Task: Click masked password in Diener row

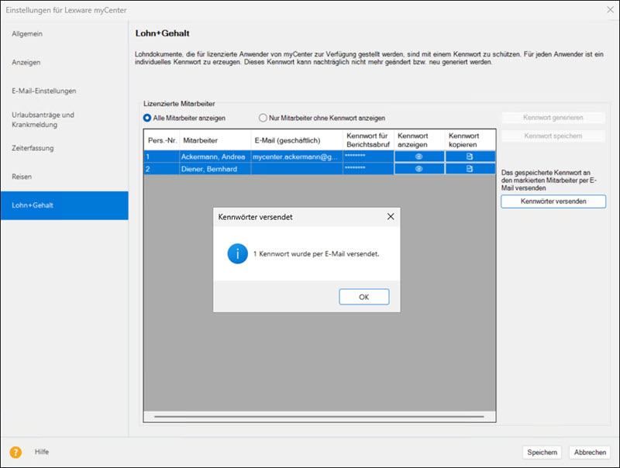Action: pos(369,169)
